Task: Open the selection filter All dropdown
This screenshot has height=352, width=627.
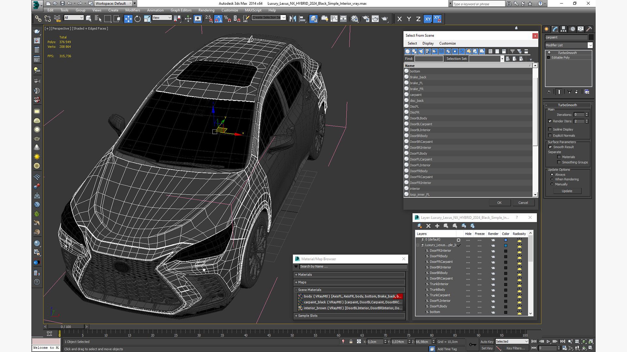Action: coord(74,18)
